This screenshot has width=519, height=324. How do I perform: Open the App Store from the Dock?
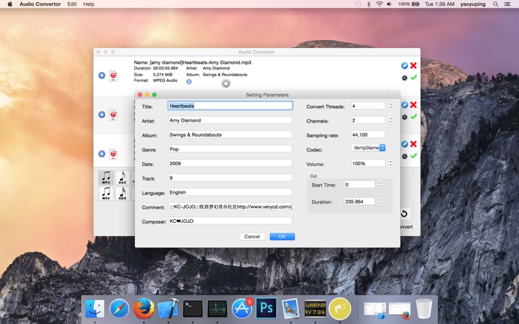tap(241, 308)
